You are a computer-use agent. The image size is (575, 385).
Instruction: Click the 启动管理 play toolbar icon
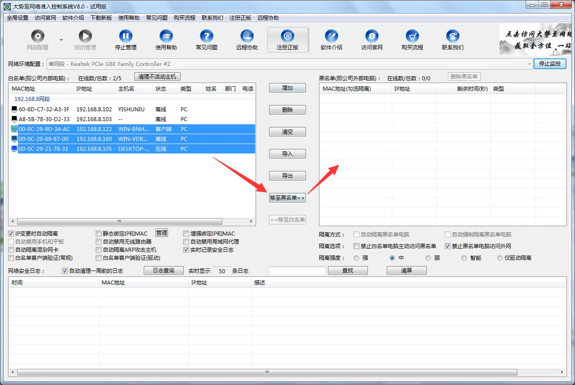85,36
